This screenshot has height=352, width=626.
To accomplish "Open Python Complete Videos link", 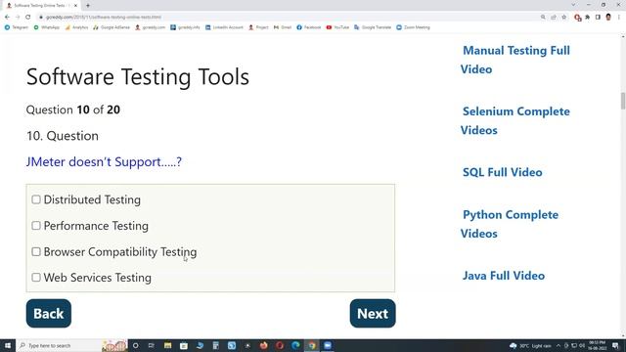I will coord(510,224).
